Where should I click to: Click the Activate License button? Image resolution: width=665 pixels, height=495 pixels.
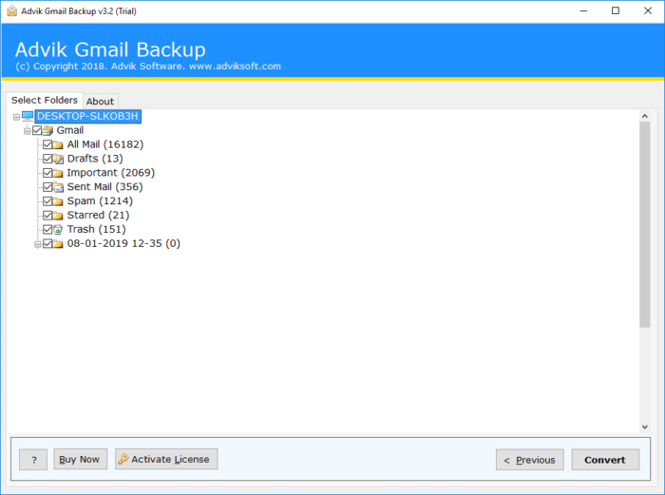coord(166,459)
